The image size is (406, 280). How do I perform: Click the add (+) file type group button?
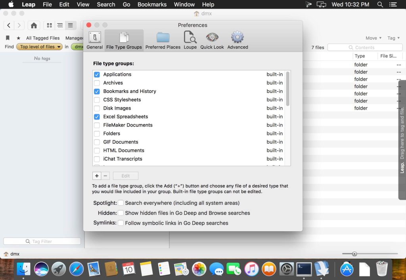click(97, 176)
